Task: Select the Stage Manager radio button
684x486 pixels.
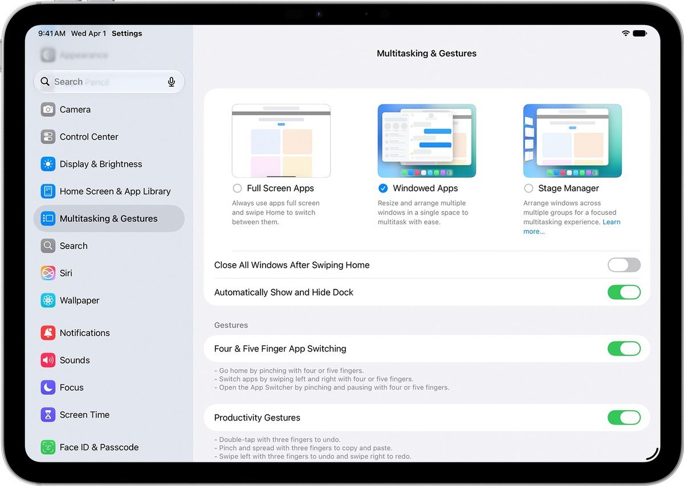Action: coord(528,189)
